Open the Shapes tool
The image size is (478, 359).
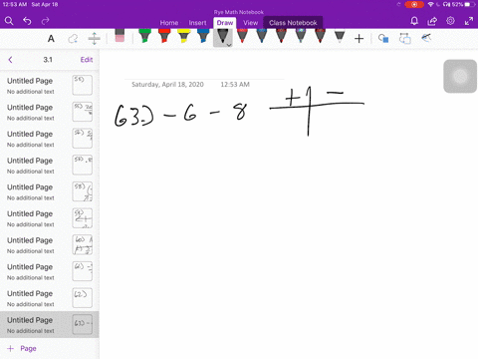tap(383, 39)
